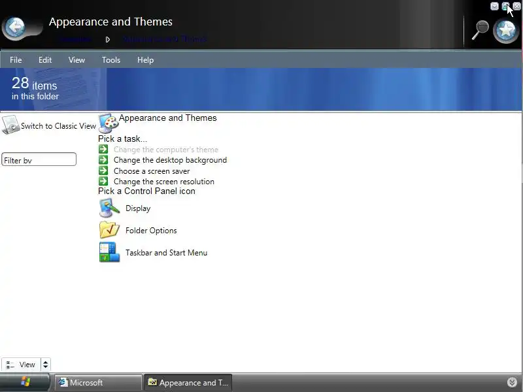
Task: Click the View button at bottom left
Action: pyautogui.click(x=21, y=365)
